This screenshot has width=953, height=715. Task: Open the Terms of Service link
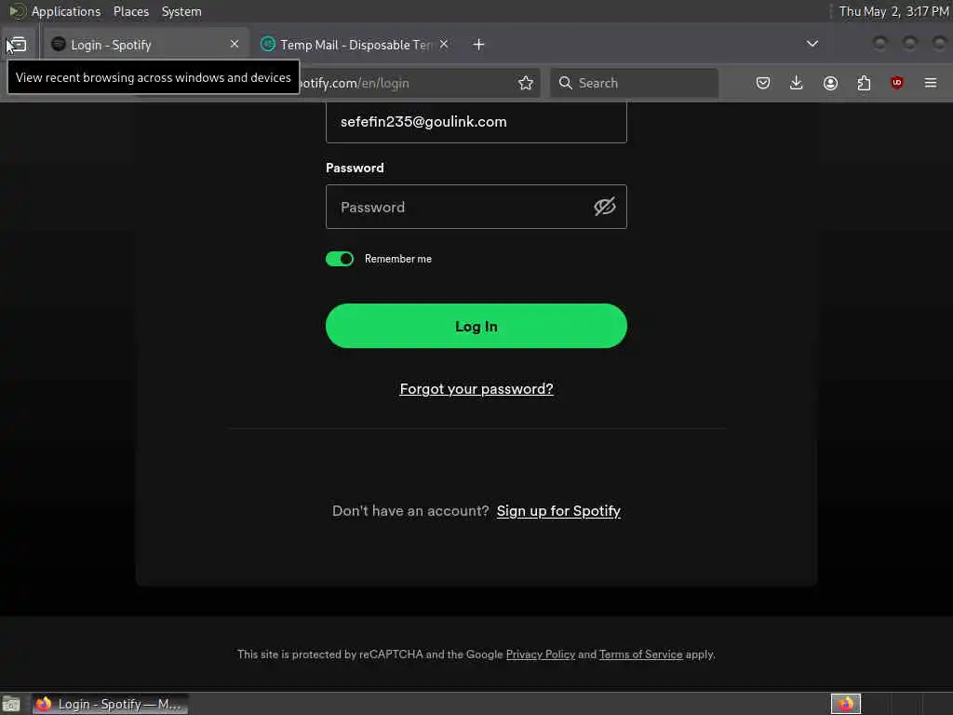coord(640,654)
